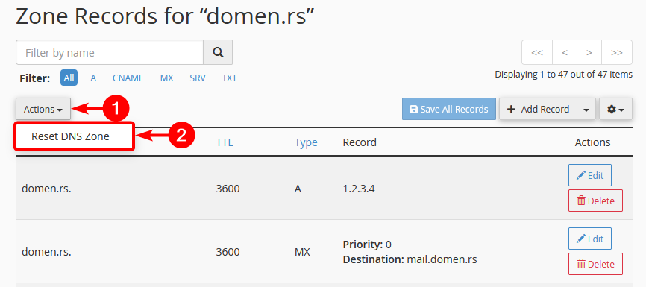Delete the domen.rs. A record

click(x=595, y=201)
